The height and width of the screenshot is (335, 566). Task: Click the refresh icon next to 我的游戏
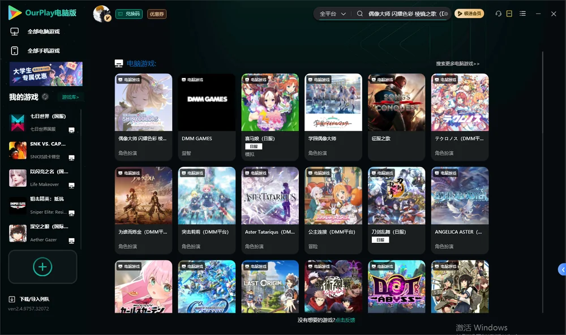45,97
